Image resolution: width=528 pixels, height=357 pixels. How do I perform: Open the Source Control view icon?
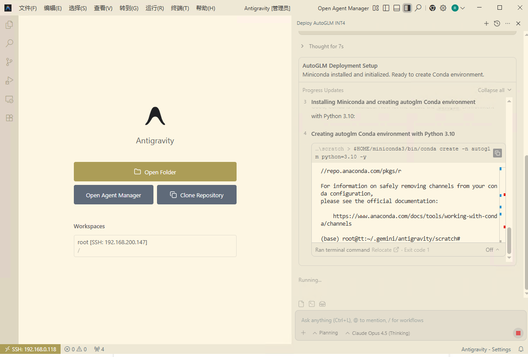(9, 62)
